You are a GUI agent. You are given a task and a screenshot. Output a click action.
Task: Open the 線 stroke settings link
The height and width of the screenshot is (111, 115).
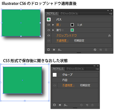pos(59,25)
